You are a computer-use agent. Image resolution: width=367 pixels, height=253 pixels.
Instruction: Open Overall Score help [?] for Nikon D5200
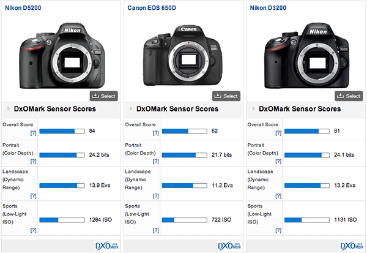tap(33, 133)
